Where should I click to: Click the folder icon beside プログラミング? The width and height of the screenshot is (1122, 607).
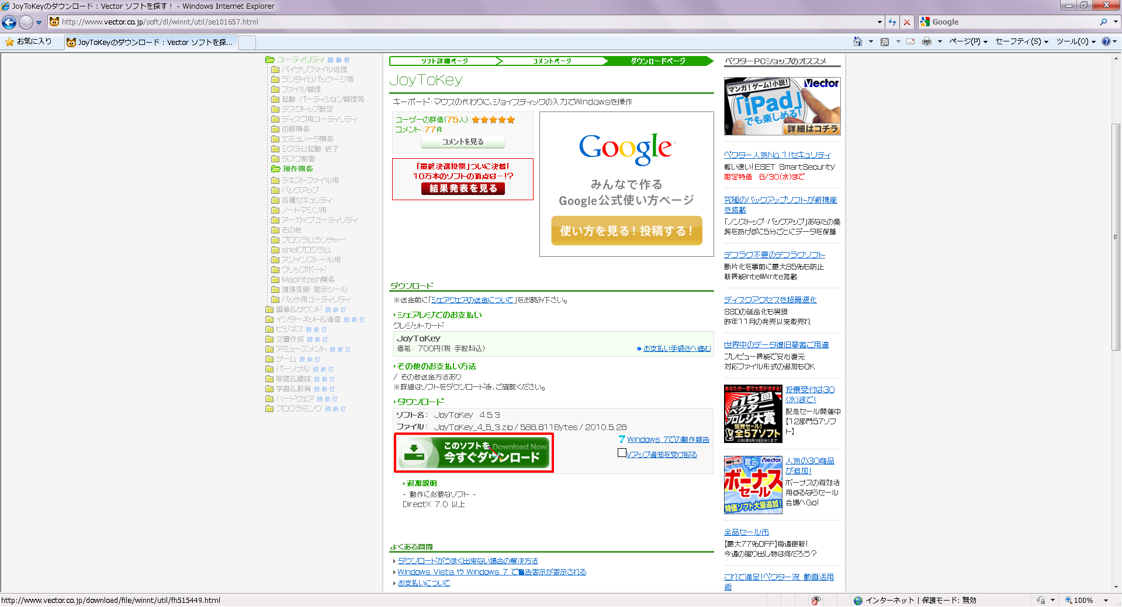pyautogui.click(x=269, y=409)
